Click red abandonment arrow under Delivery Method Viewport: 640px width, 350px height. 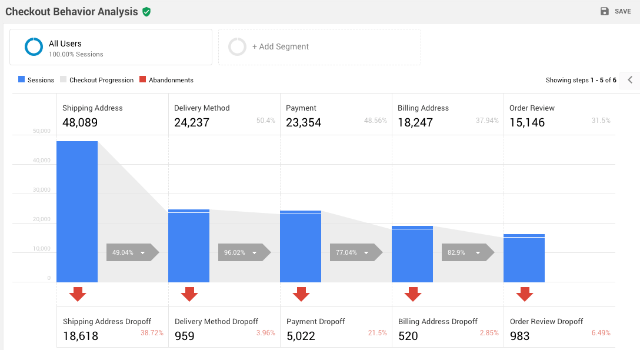click(189, 294)
